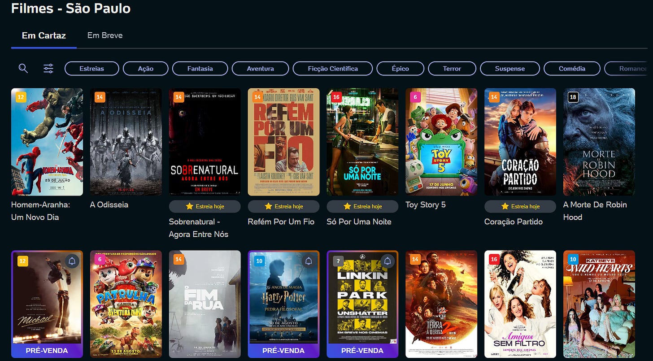
Task: Toggle the Estreias filter chip
Action: click(x=92, y=69)
